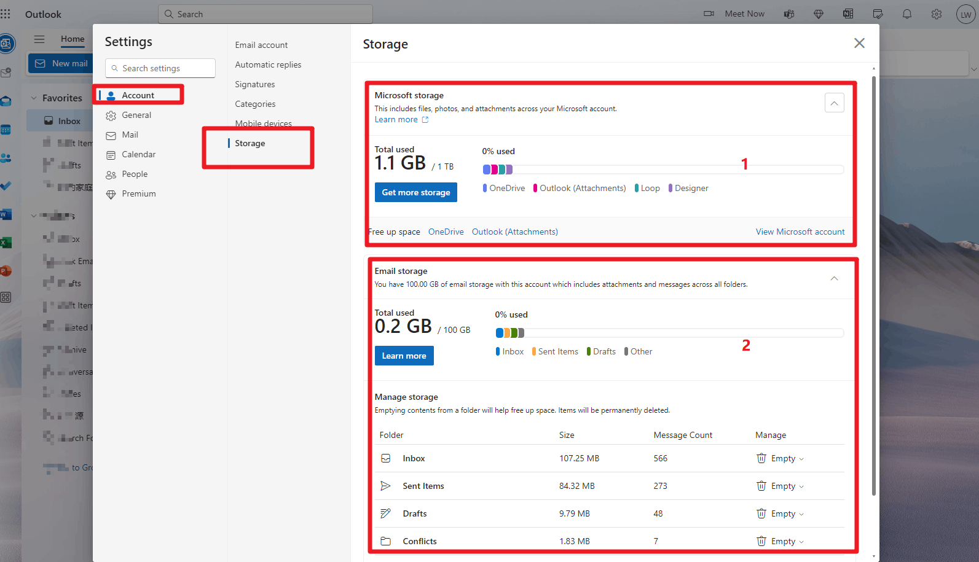Open the notifications bell
The height and width of the screenshot is (562, 979).
tap(907, 14)
